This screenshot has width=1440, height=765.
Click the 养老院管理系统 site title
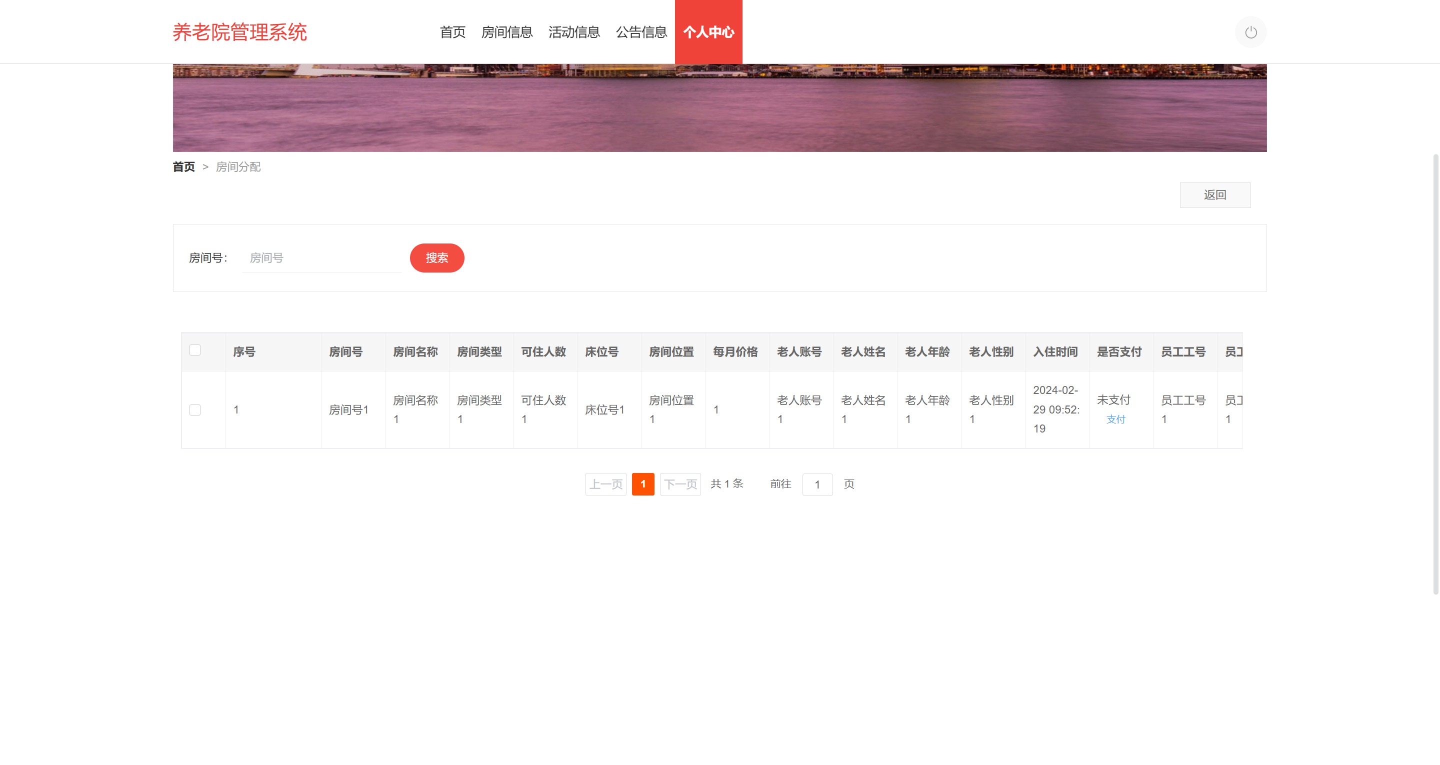pyautogui.click(x=239, y=32)
